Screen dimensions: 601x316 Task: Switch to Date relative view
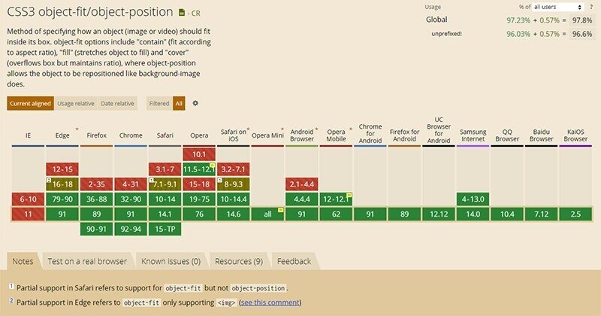click(117, 103)
